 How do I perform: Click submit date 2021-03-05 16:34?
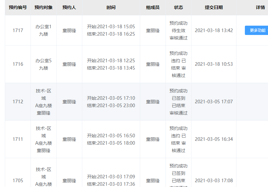click(x=214, y=139)
